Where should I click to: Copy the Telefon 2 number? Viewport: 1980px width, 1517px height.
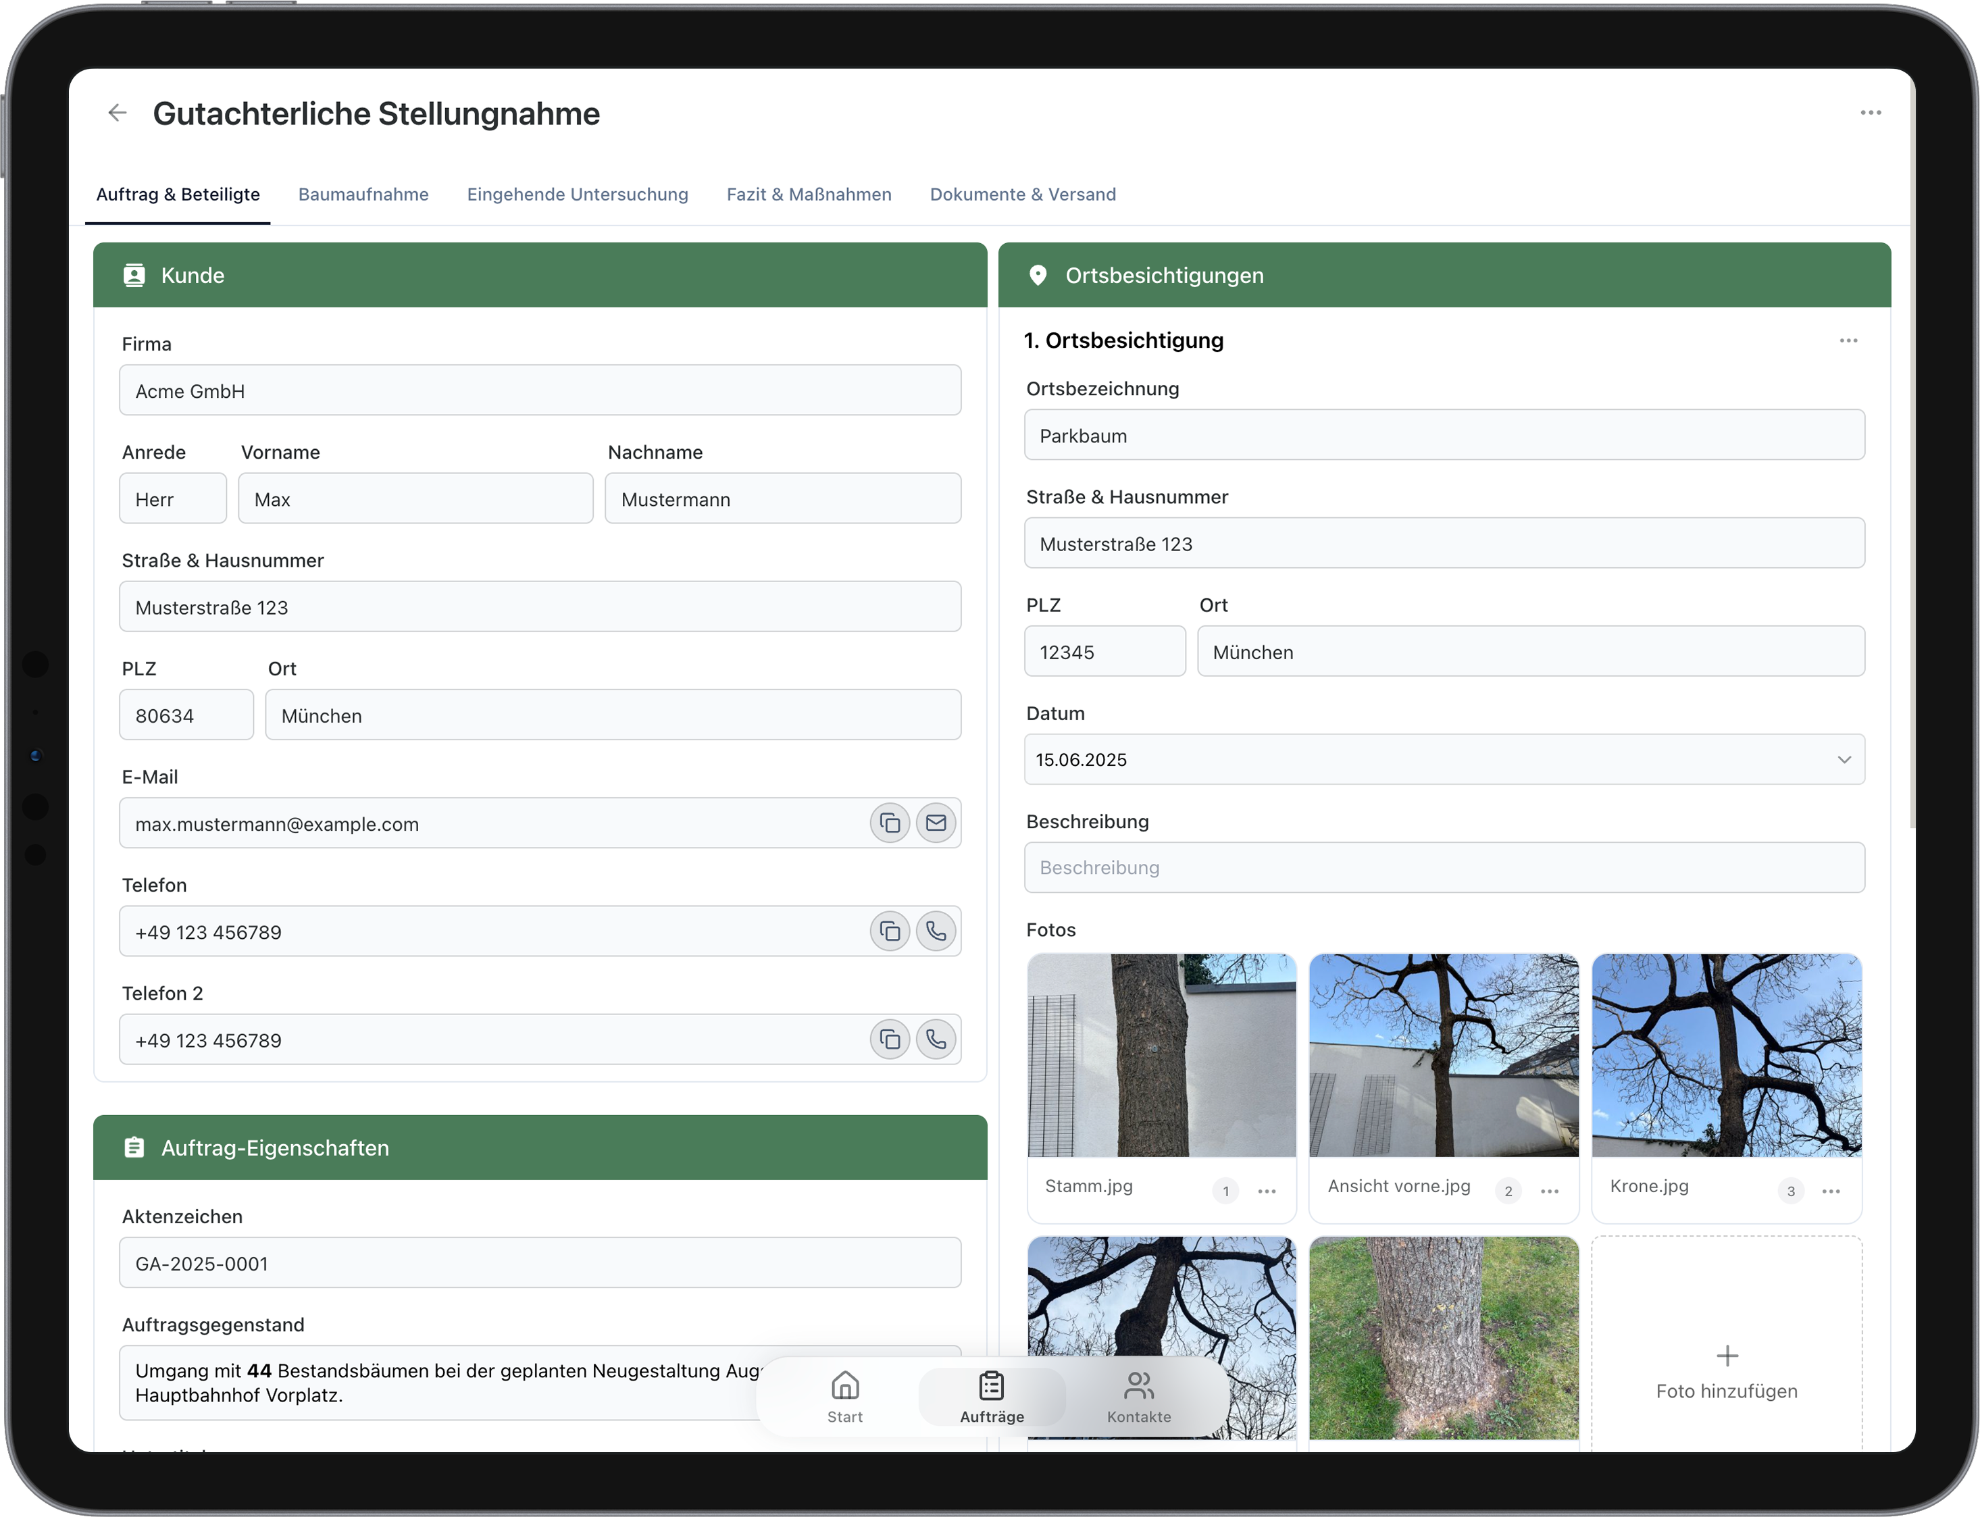click(889, 1039)
